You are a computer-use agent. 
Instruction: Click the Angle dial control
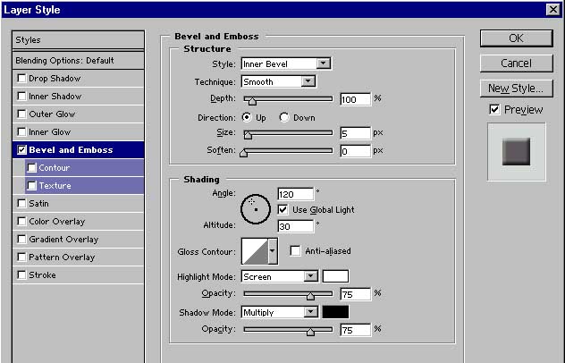click(255, 208)
